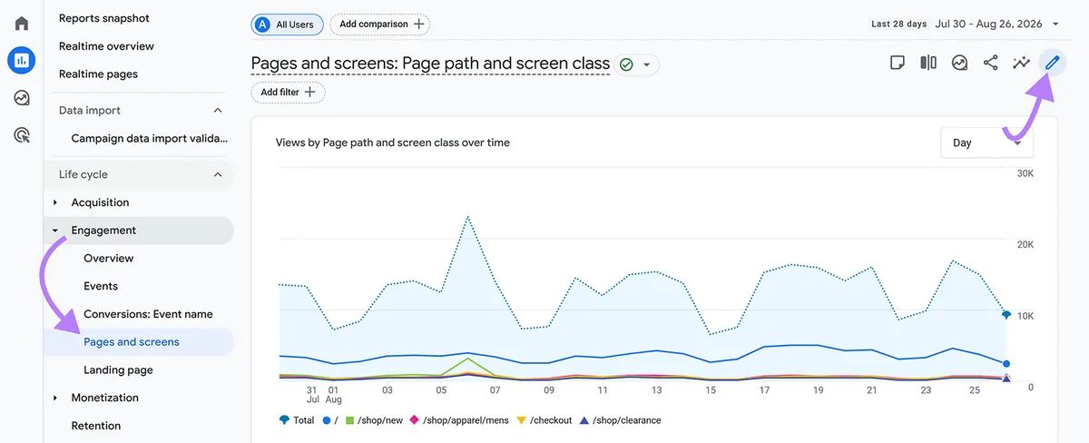Click Add filter button

[x=288, y=92]
